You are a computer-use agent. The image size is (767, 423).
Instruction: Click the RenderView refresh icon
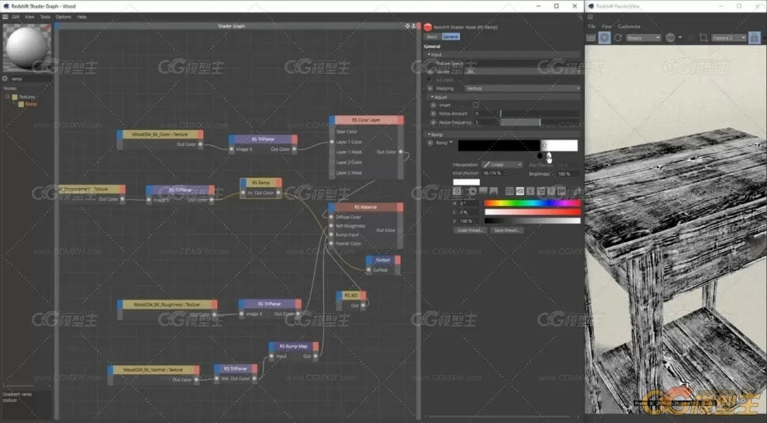pyautogui.click(x=618, y=37)
